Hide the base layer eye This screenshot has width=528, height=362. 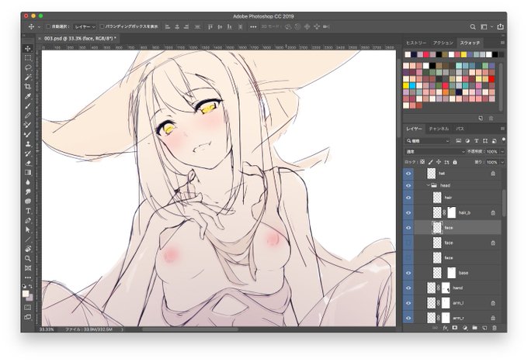pos(408,273)
